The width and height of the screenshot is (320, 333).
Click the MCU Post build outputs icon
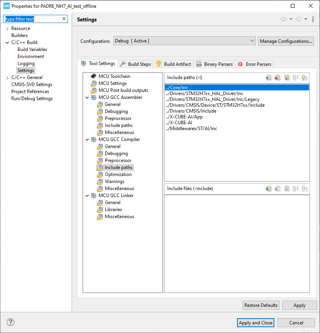[x=94, y=90]
